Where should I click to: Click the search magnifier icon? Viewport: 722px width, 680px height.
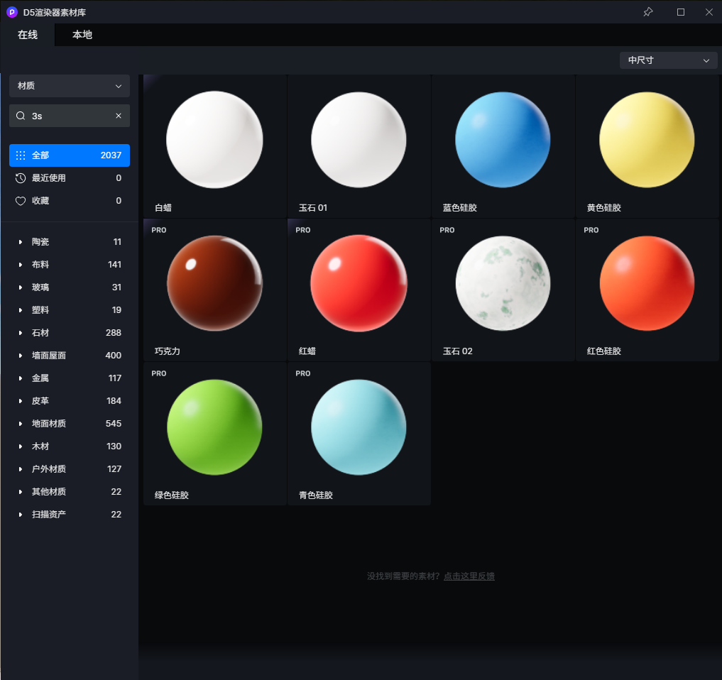coord(21,116)
